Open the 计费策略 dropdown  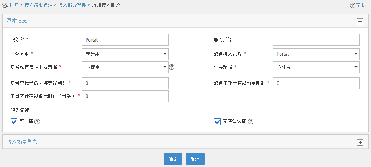coord(316,67)
